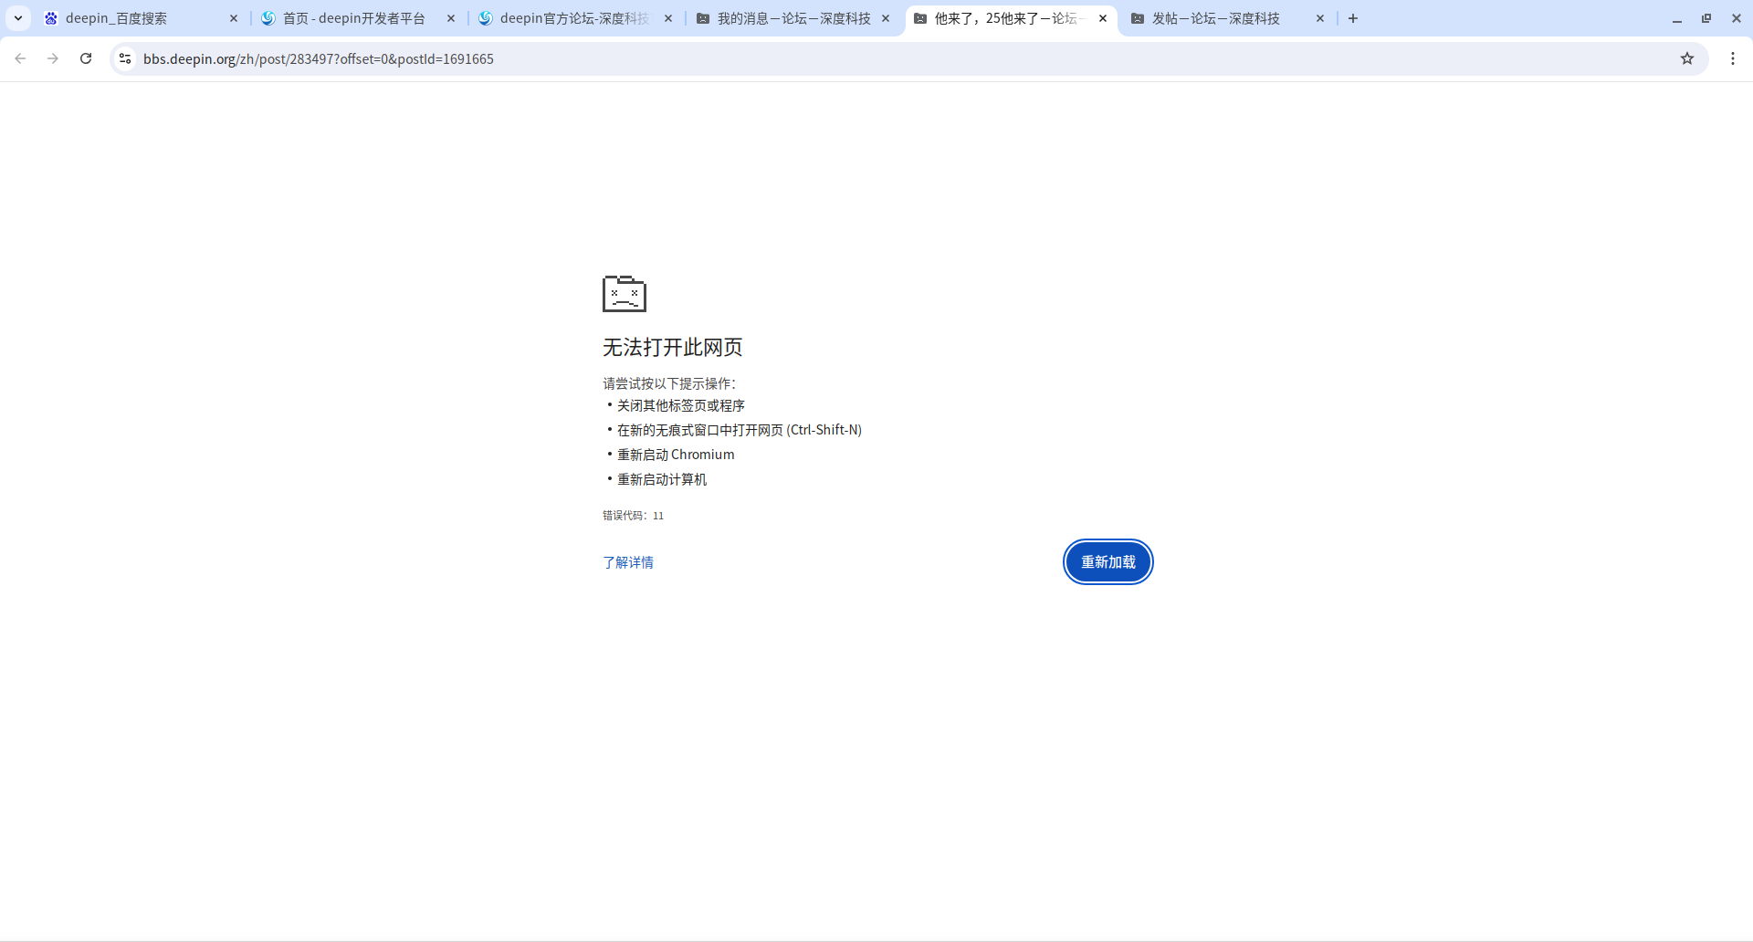Click the sad folder error icon

[x=625, y=294]
